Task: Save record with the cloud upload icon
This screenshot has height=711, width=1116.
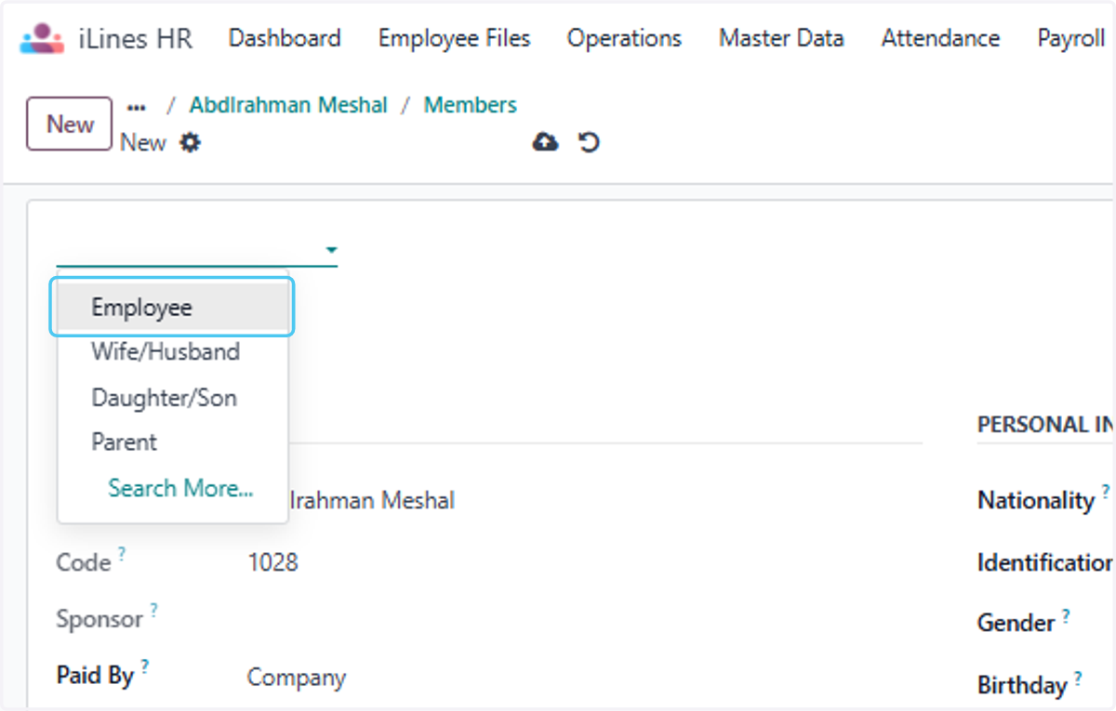Action: click(545, 142)
